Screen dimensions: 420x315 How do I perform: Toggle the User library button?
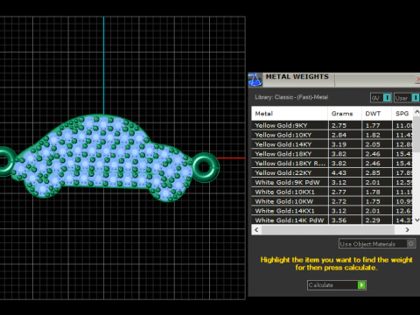tap(407, 98)
